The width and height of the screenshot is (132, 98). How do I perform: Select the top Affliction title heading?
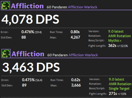point(27,6)
